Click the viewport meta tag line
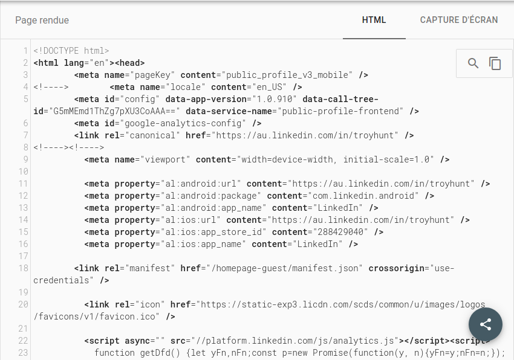The image size is (514, 360). coord(267,159)
